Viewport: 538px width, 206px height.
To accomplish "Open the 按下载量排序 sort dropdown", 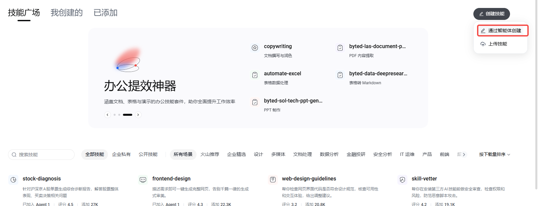I will coord(495,155).
